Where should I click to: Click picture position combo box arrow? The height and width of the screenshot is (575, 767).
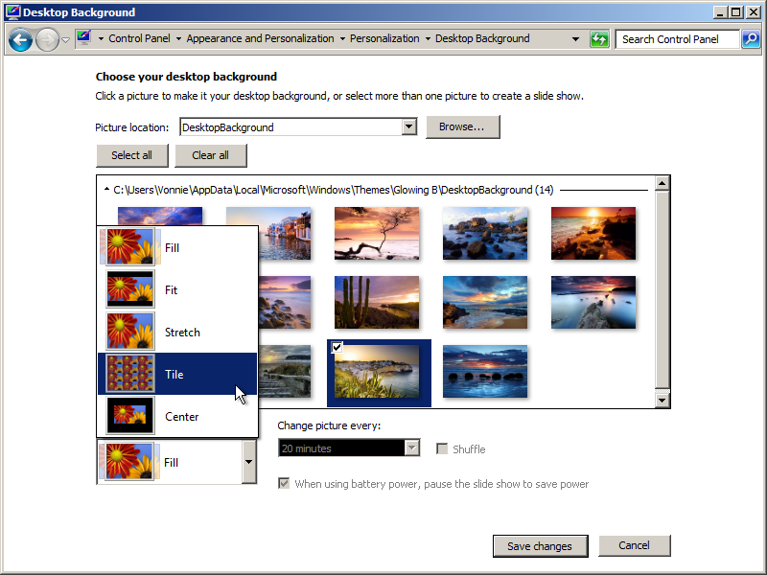[249, 462]
